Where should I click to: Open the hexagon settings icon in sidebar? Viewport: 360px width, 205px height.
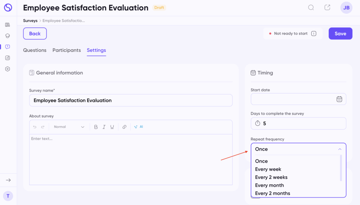pyautogui.click(x=8, y=69)
